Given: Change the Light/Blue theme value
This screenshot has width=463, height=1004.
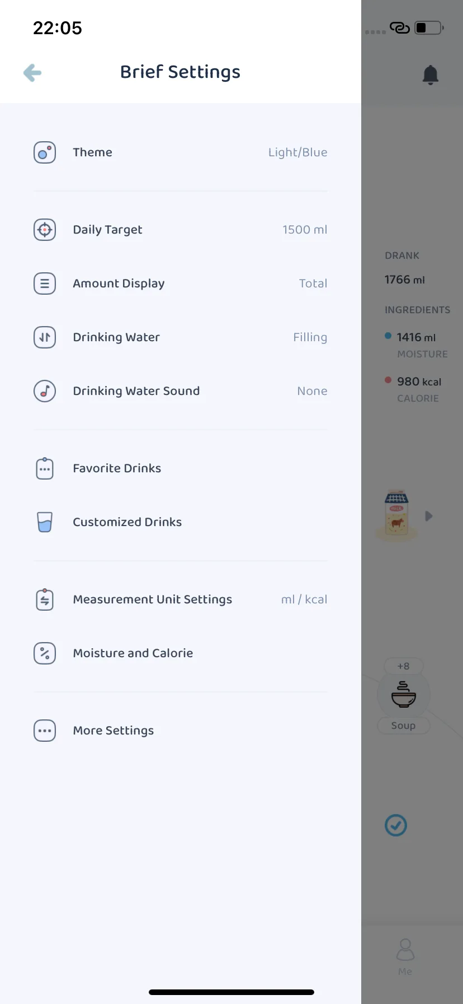Looking at the screenshot, I should click(x=297, y=152).
